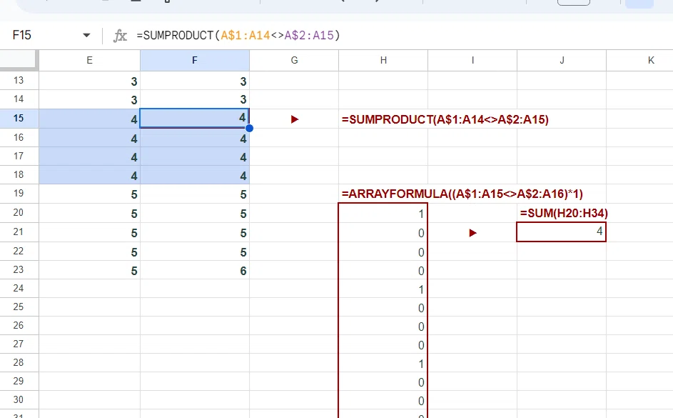Select cell H20 containing 1
Screen dimensions: 673x418
click(x=383, y=213)
